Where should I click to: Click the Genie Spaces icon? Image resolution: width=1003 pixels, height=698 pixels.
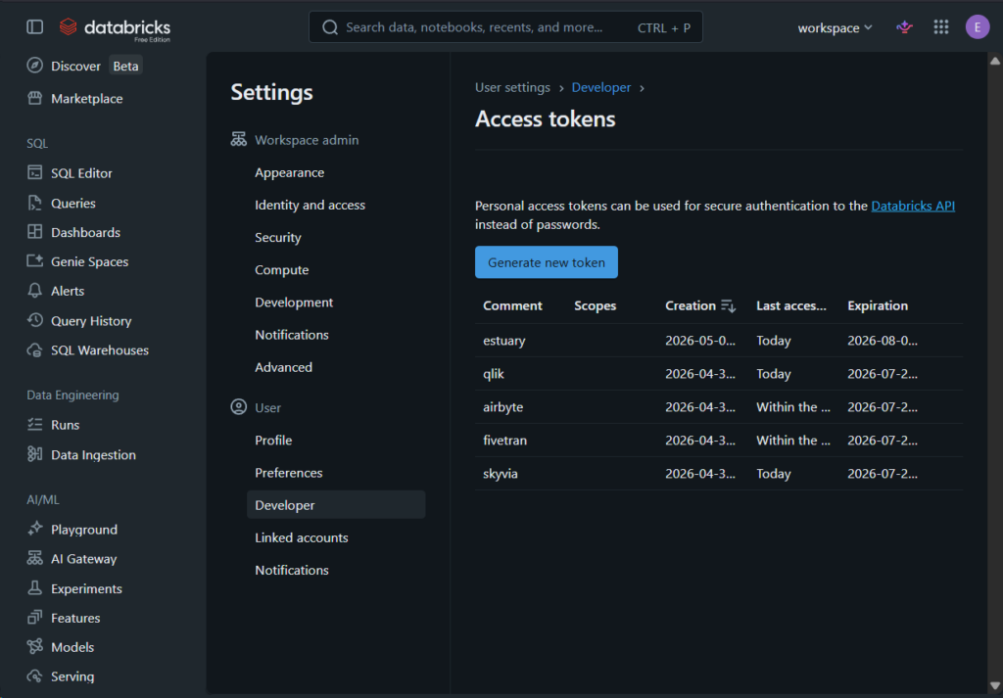point(34,261)
